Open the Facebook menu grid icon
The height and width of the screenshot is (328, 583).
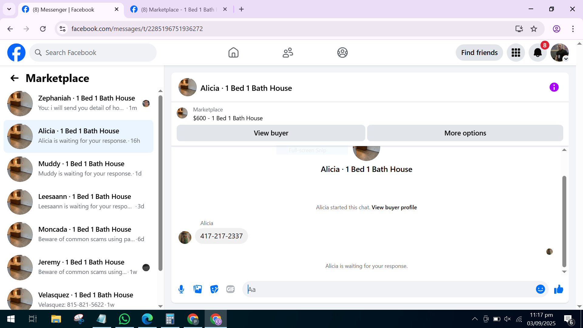(516, 53)
